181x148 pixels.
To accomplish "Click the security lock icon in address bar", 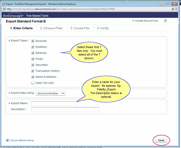I will click(173, 9).
